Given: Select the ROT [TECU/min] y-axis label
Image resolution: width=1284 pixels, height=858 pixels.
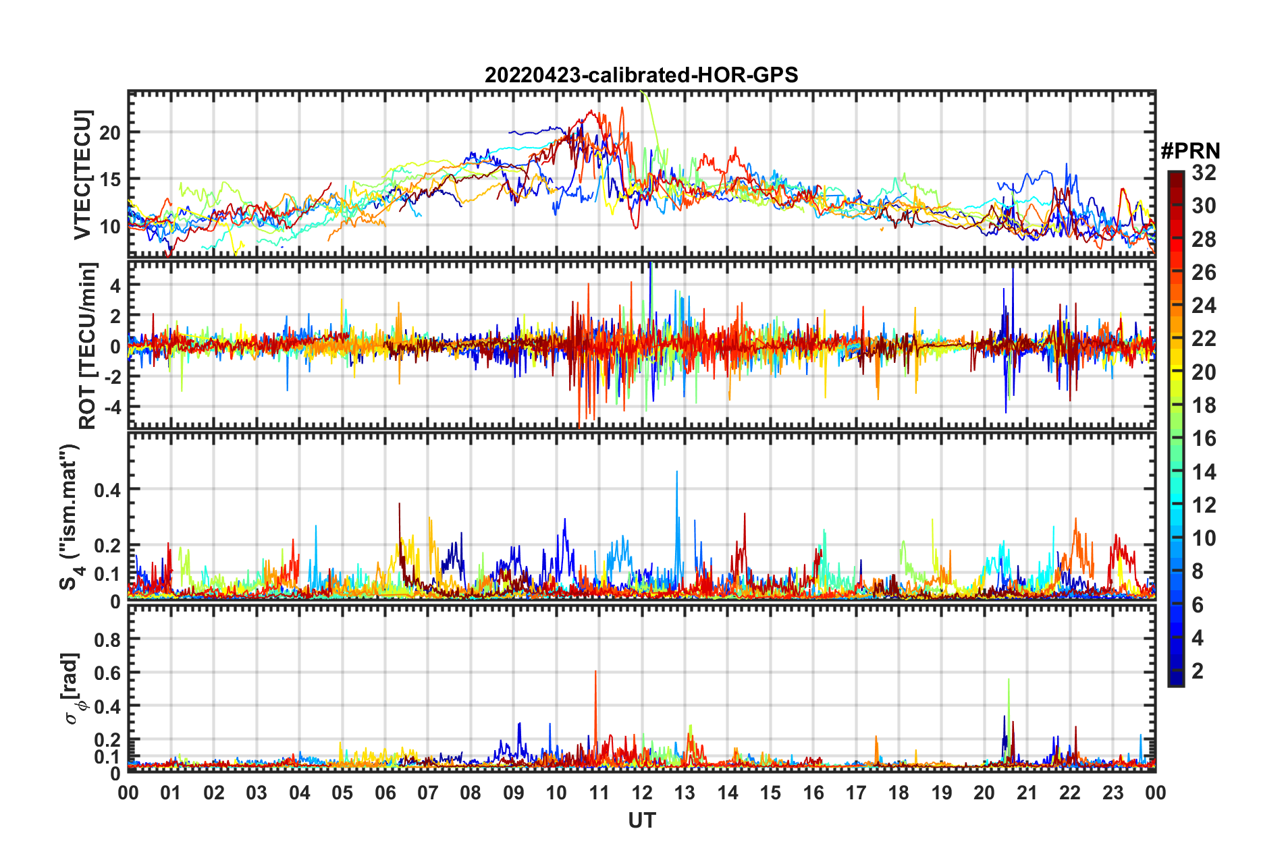Looking at the screenshot, I should click(88, 346).
